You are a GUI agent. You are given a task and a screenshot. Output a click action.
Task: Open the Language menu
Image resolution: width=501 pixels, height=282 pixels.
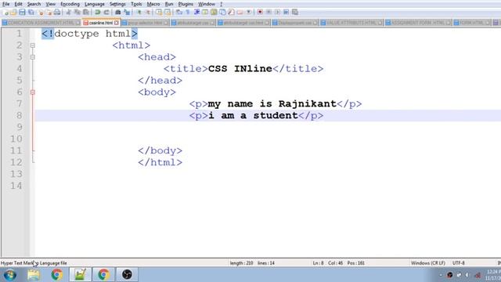pyautogui.click(x=95, y=4)
